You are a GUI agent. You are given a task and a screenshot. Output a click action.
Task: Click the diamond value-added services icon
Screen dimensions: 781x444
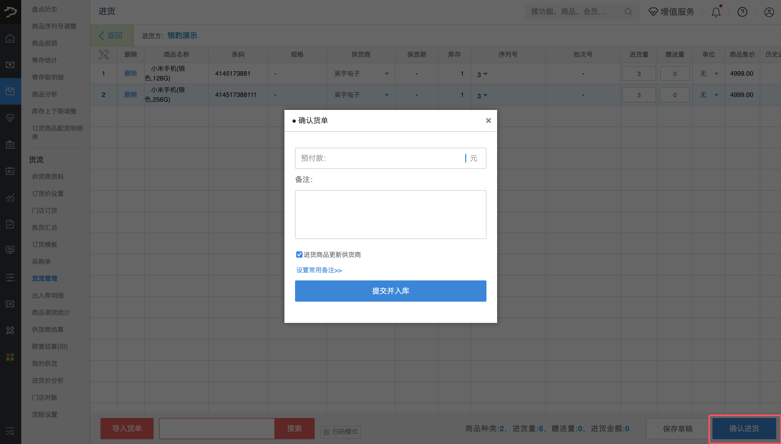tap(653, 12)
